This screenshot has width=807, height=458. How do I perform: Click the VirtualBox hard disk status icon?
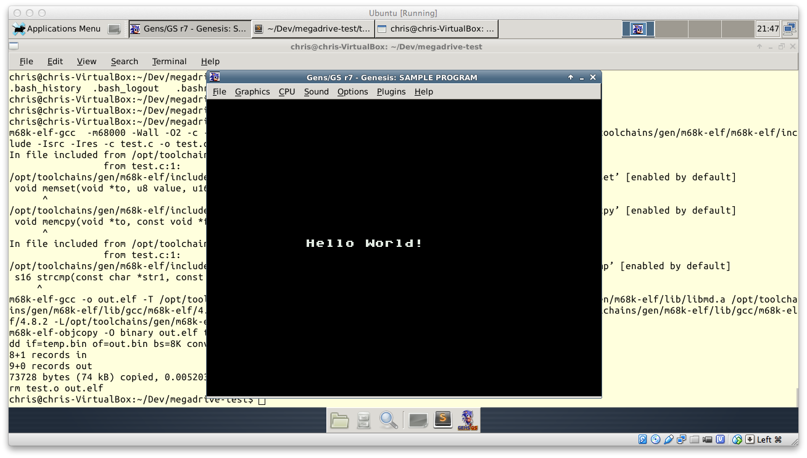click(x=642, y=439)
